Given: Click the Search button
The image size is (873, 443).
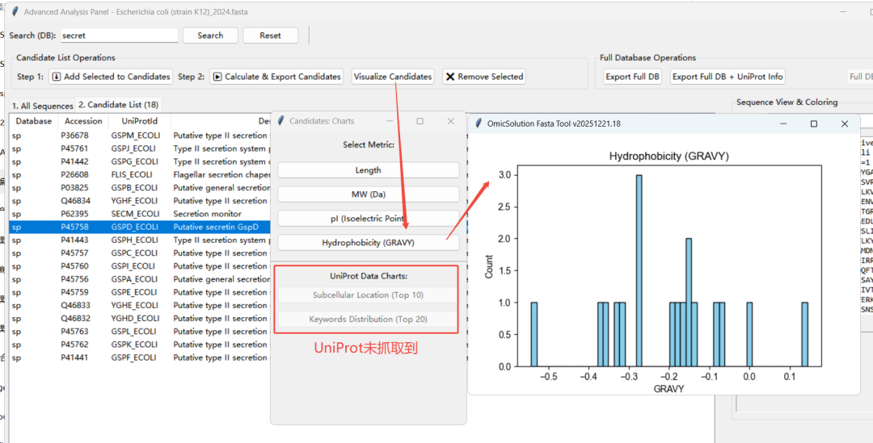Looking at the screenshot, I should (x=210, y=36).
